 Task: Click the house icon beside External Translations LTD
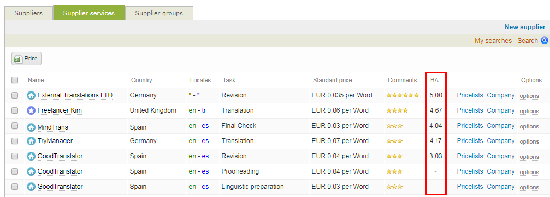(x=31, y=95)
